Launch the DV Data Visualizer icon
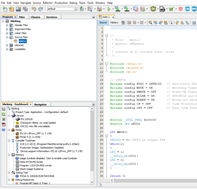 pyautogui.click(x=153, y=9)
